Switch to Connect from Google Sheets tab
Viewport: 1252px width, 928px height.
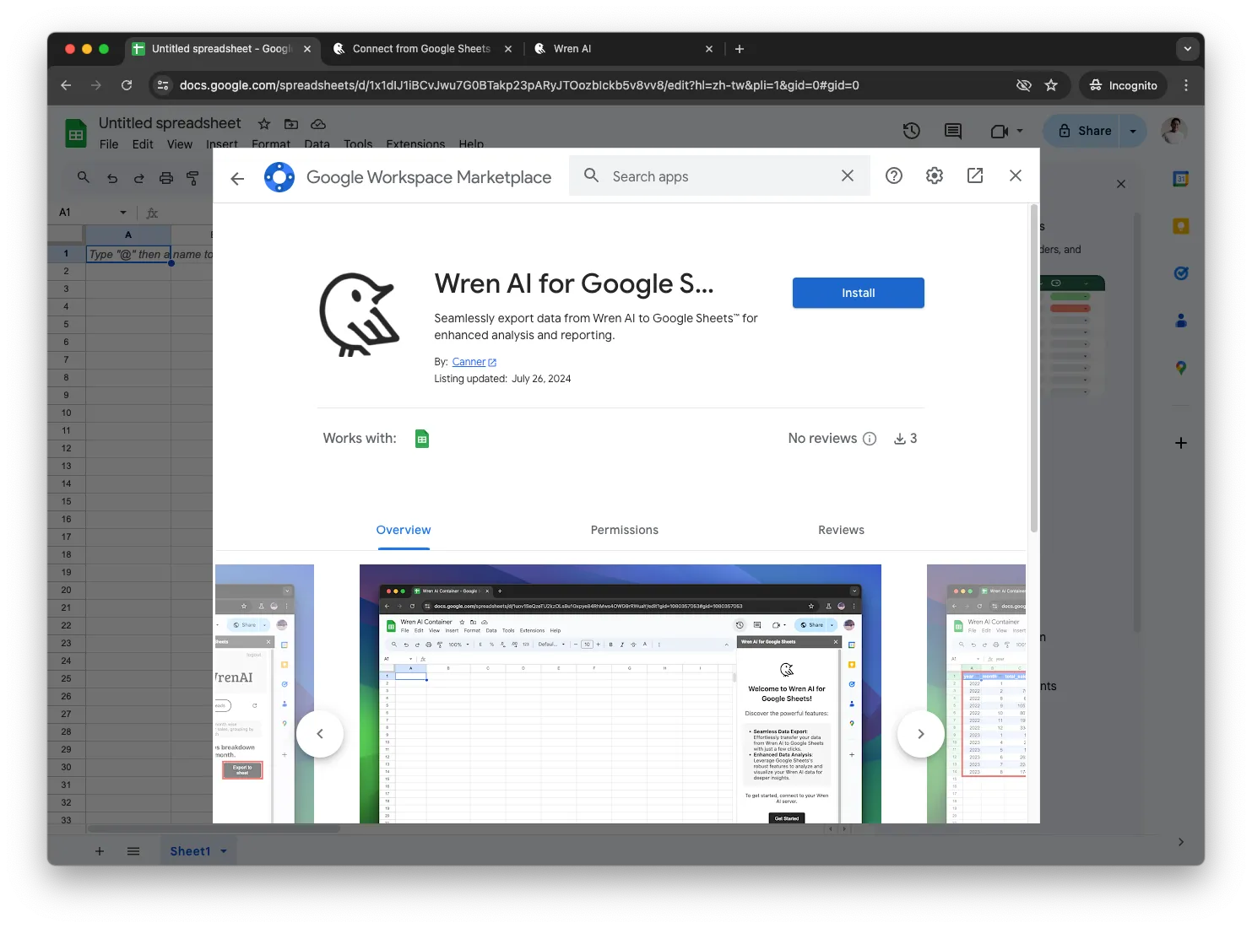[x=421, y=49]
